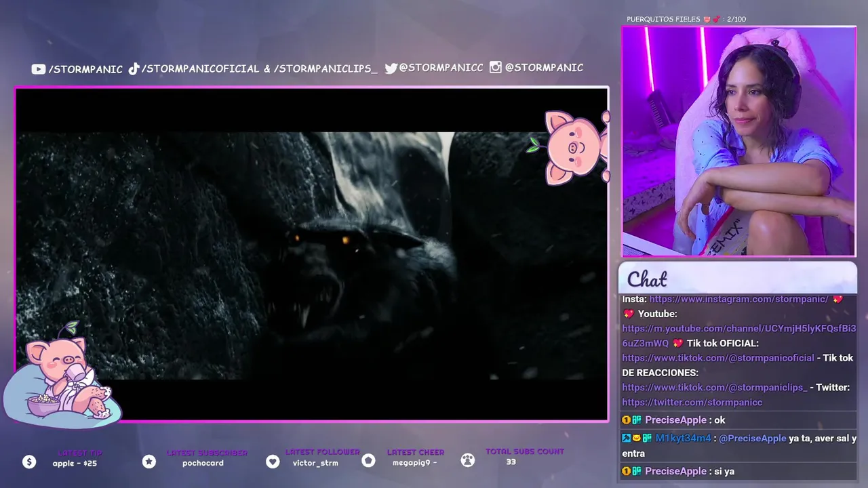Click green badge on PreciseApple 'ok' message
Screen dimensions: 868x488
click(637, 420)
